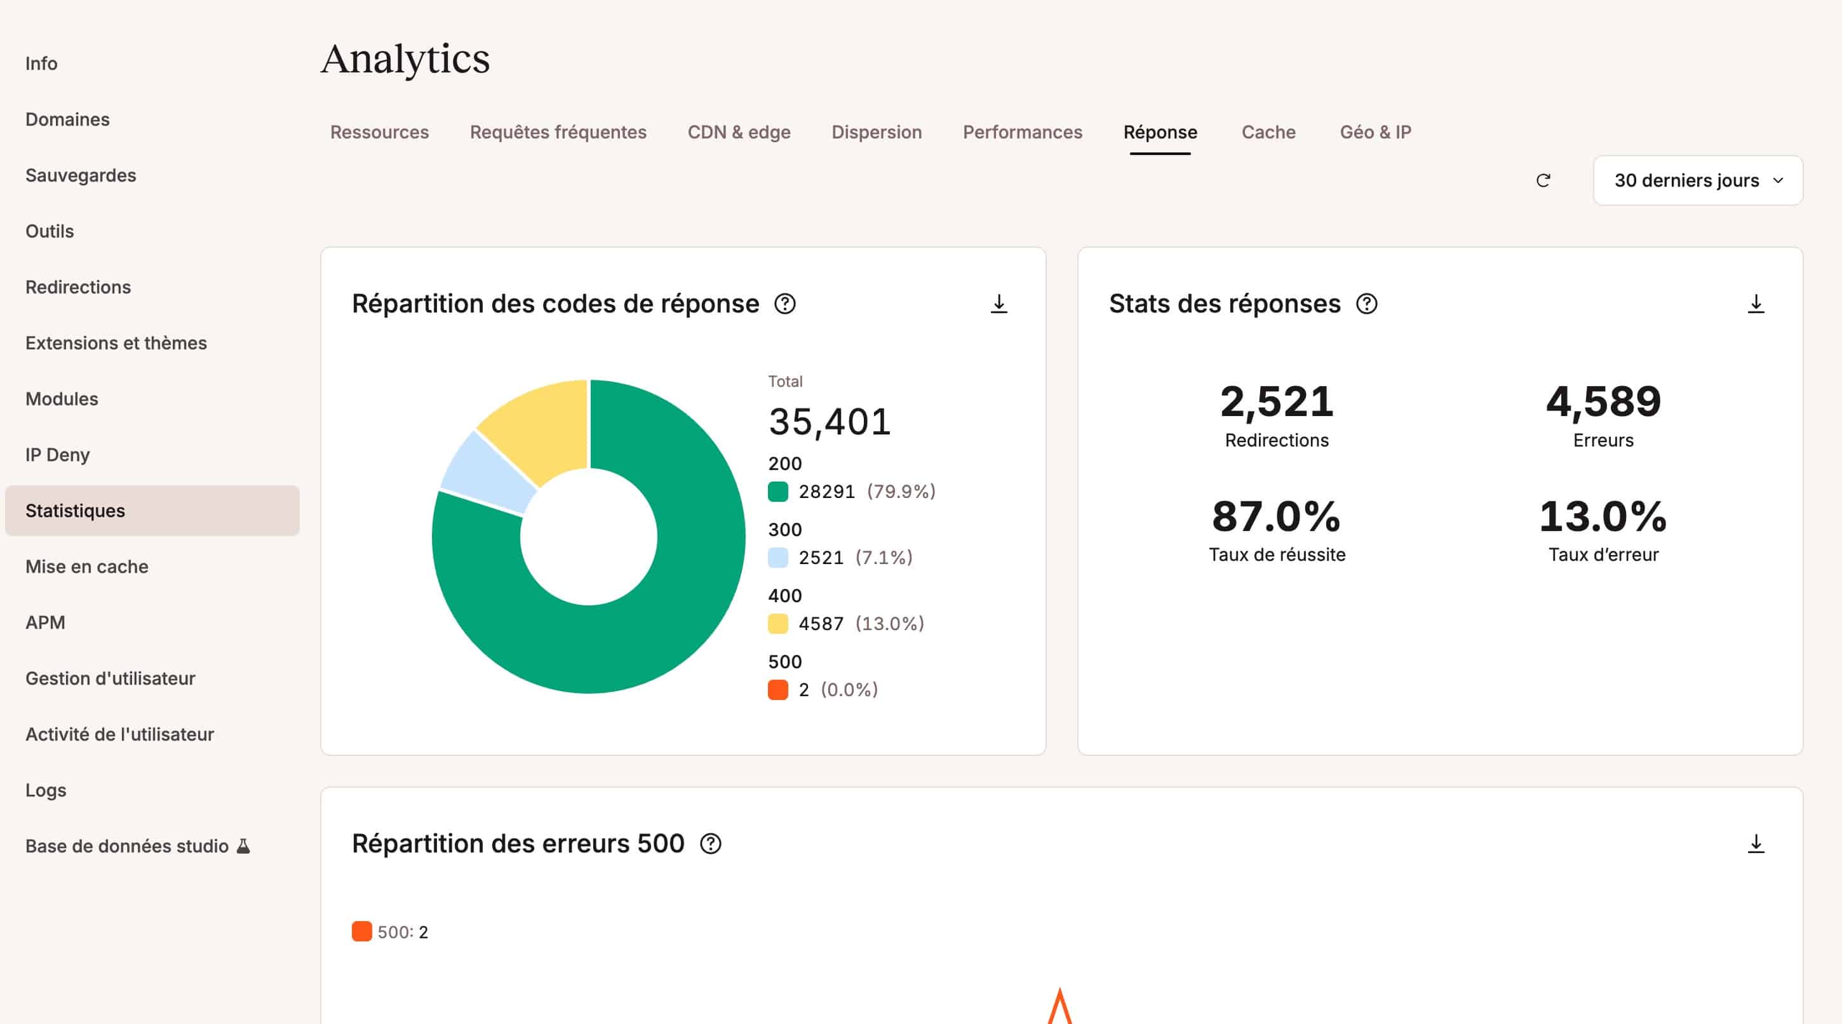
Task: Click the light blue donut chart segment
Action: (x=487, y=473)
